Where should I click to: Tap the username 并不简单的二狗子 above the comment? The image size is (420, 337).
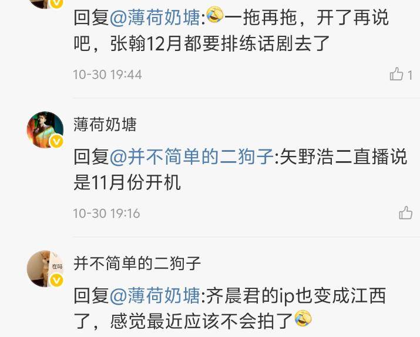pyautogui.click(x=137, y=264)
